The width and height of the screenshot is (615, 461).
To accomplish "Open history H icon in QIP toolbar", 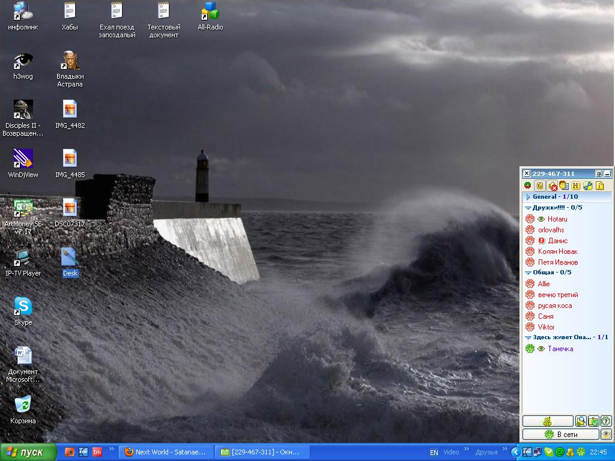I will [x=575, y=185].
